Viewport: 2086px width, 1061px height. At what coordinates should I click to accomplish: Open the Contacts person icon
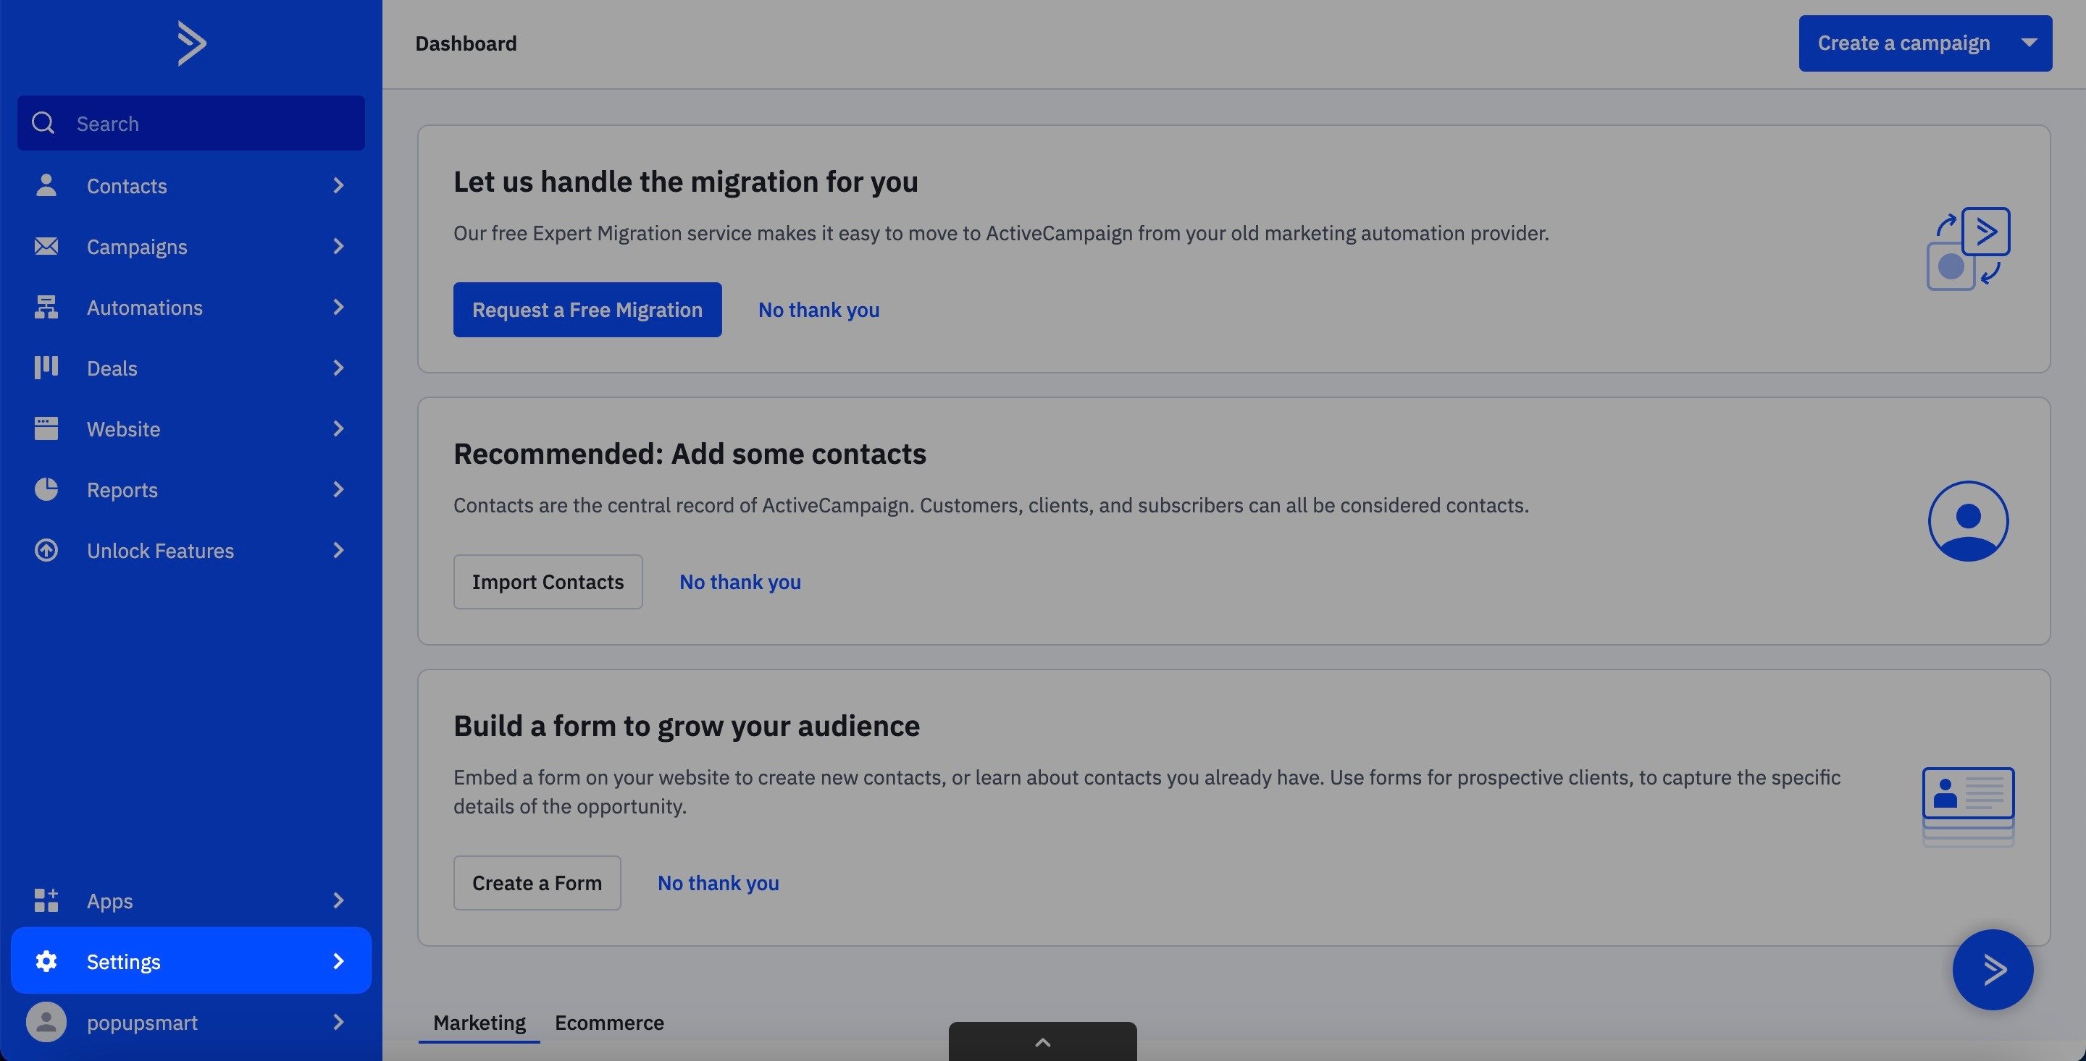46,185
